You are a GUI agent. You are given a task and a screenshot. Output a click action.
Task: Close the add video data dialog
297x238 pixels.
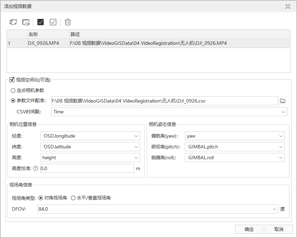[288, 6]
